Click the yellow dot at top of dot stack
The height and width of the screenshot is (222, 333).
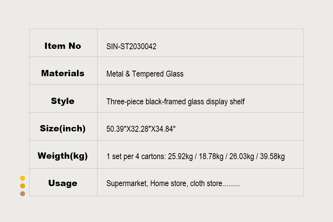23,178
